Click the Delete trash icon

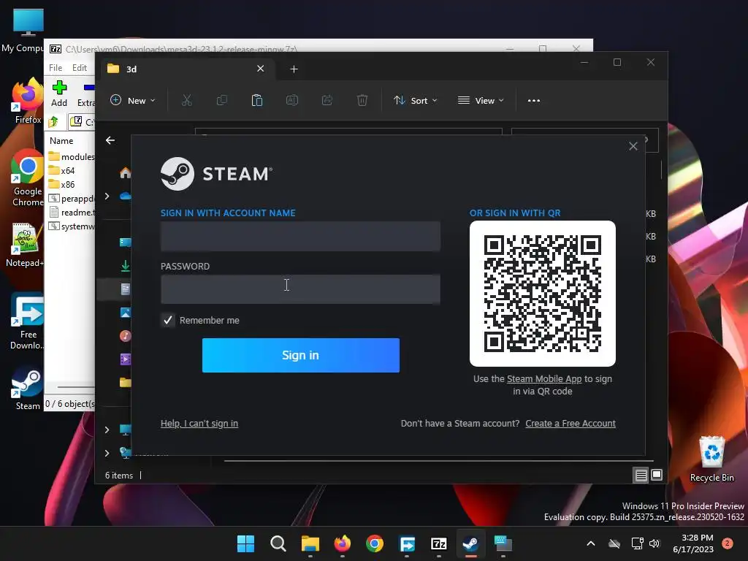(x=362, y=101)
